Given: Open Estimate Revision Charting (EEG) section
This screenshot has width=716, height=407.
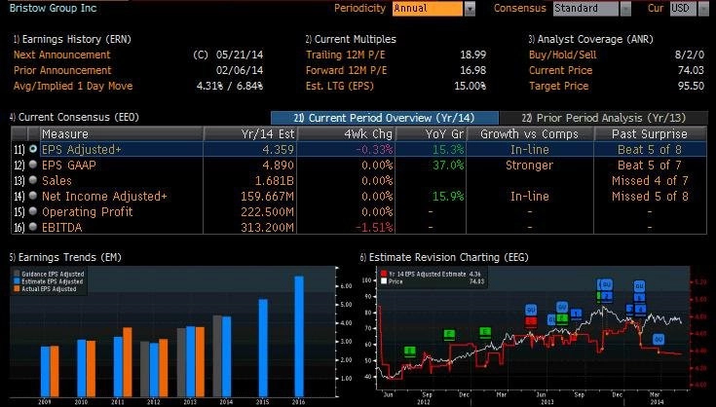Looking at the screenshot, I should pos(444,257).
